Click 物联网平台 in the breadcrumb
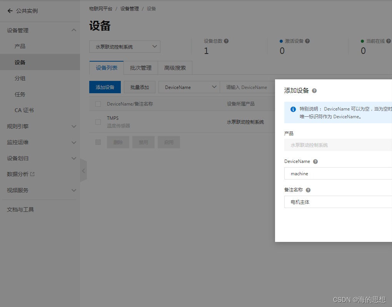 [101, 9]
